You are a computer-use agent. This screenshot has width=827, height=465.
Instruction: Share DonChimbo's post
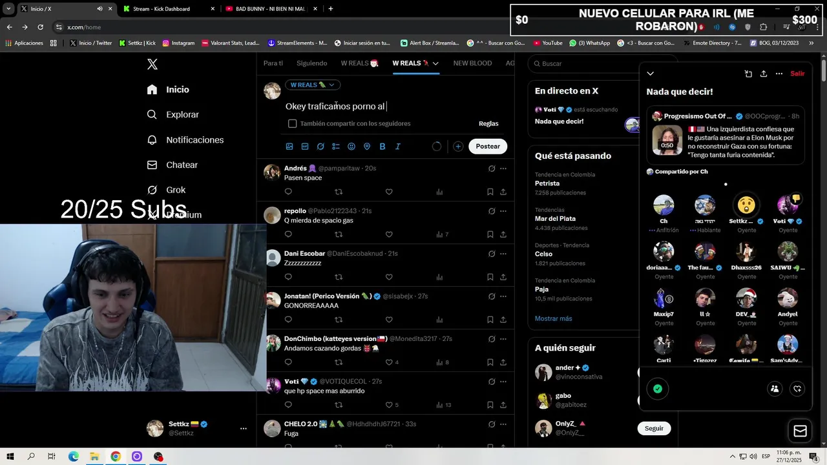pos(503,362)
